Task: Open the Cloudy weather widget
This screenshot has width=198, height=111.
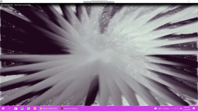Action: (161, 109)
